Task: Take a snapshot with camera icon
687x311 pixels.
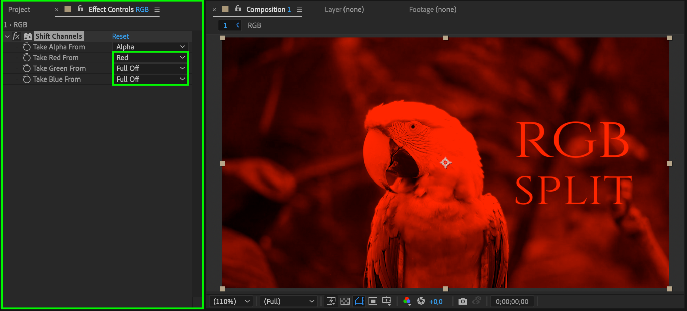Action: tap(463, 301)
